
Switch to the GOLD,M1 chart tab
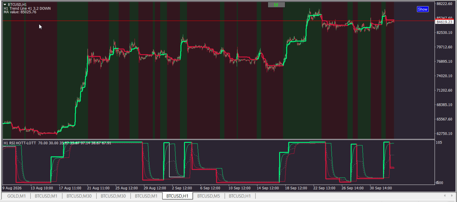tap(16, 196)
